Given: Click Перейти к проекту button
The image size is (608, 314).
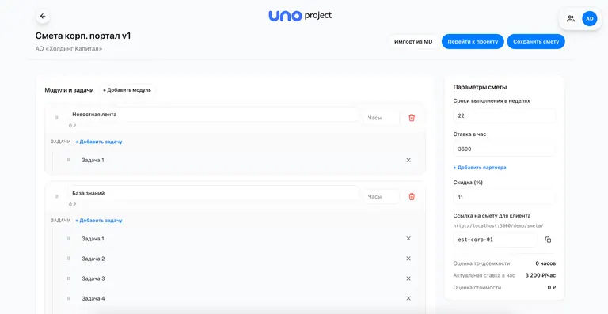Looking at the screenshot, I should tap(473, 41).
